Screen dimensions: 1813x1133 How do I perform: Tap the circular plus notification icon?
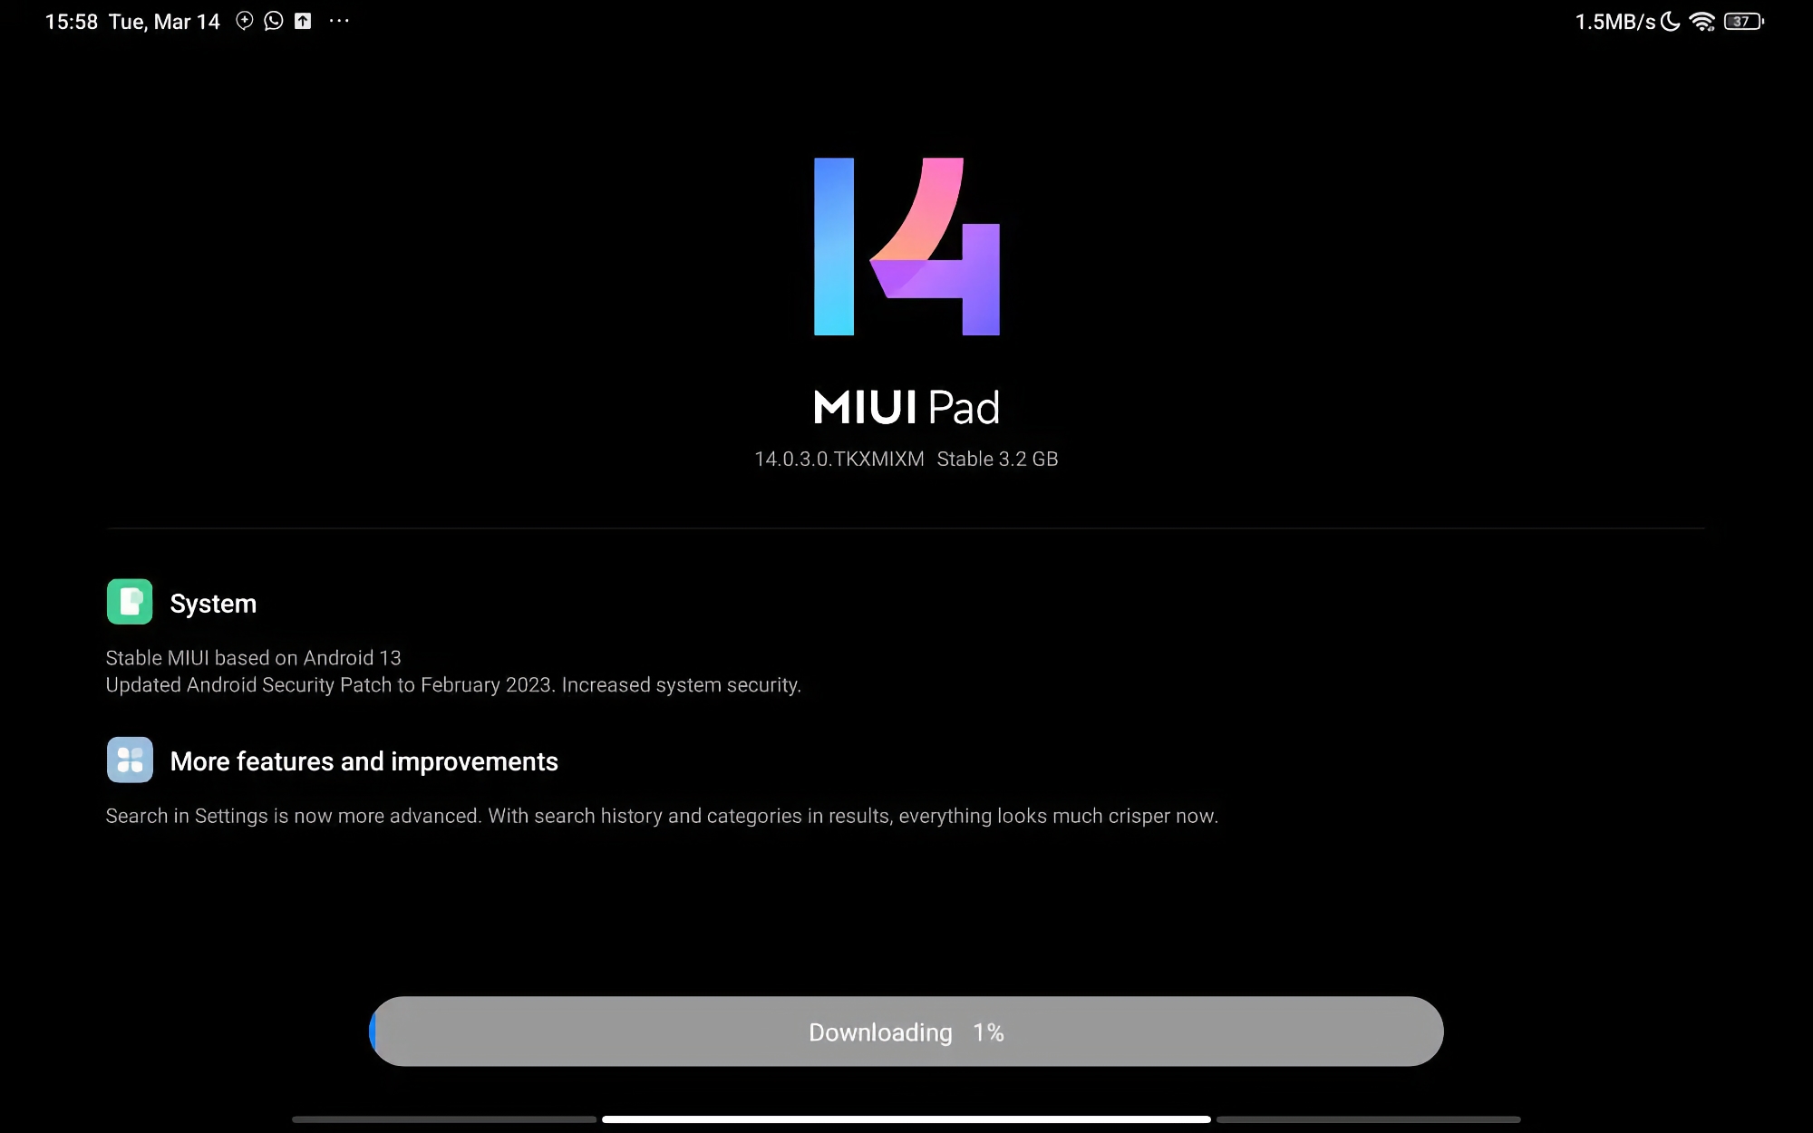[x=245, y=21]
